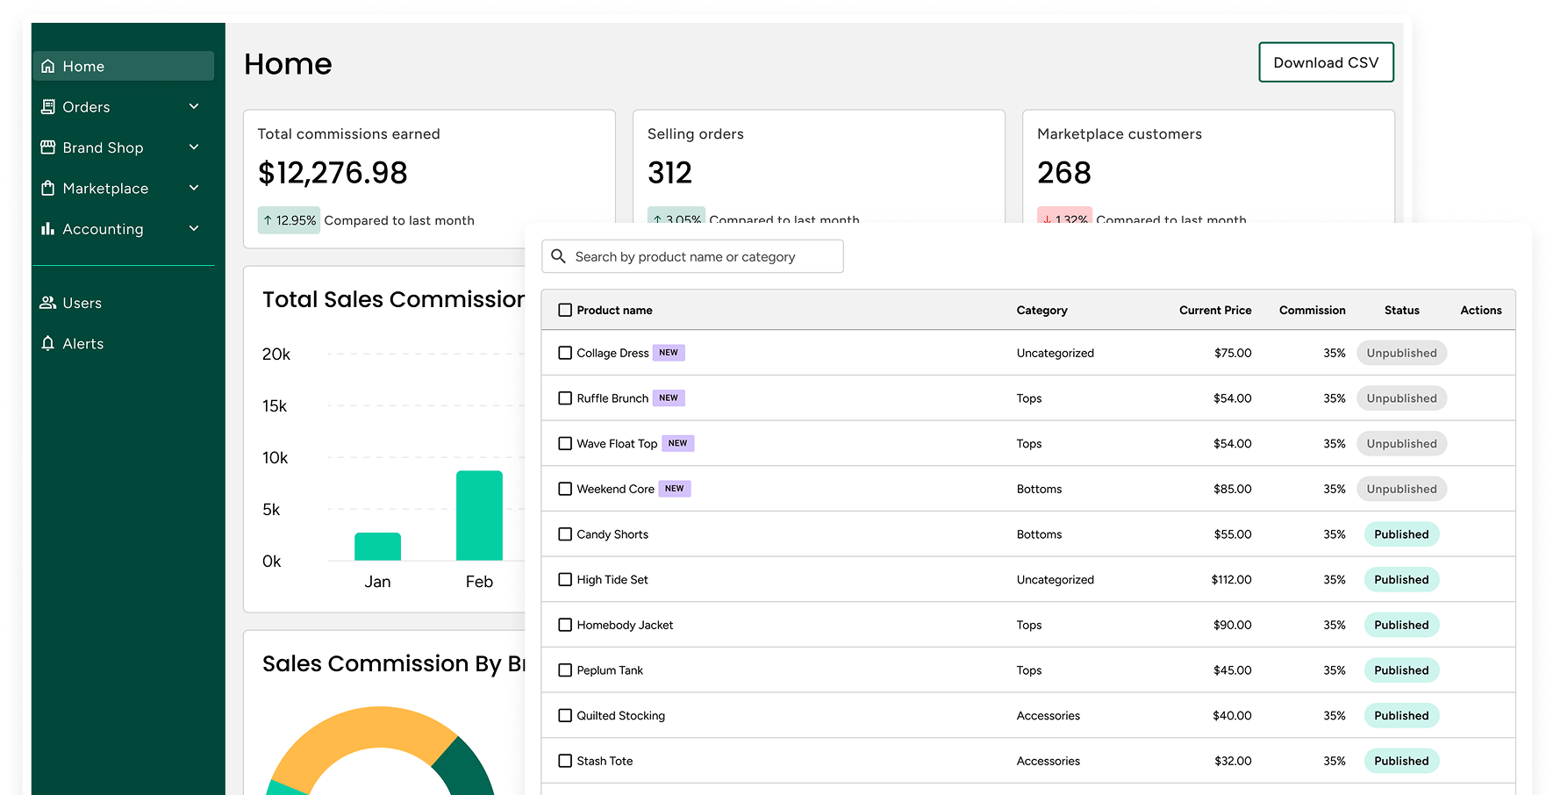This screenshot has width=1553, height=795.
Task: Expand the Accounting chevron
Action: tap(194, 228)
